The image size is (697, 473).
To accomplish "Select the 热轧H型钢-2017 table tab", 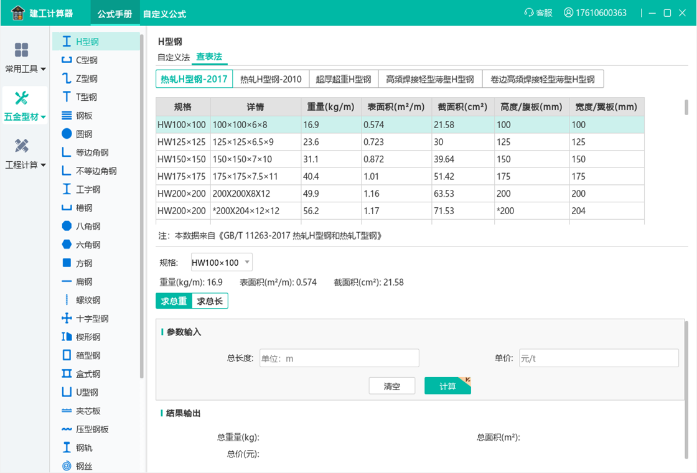I will pyautogui.click(x=194, y=79).
